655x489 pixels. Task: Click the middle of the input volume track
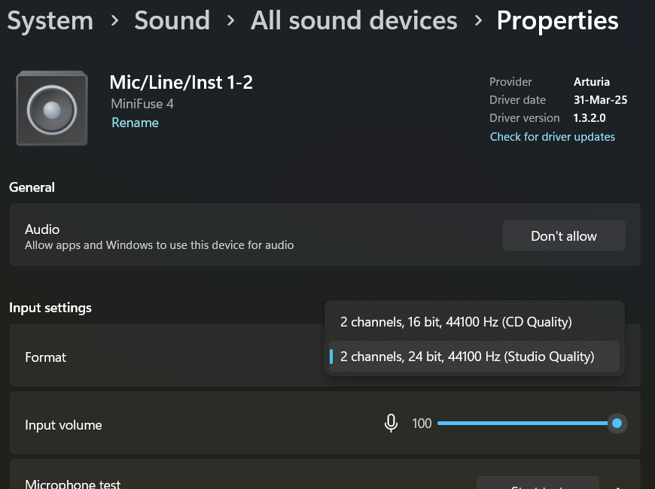tap(527, 424)
